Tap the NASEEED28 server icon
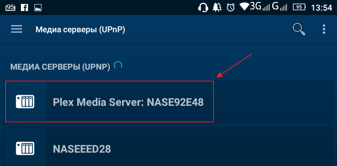 click(25, 148)
